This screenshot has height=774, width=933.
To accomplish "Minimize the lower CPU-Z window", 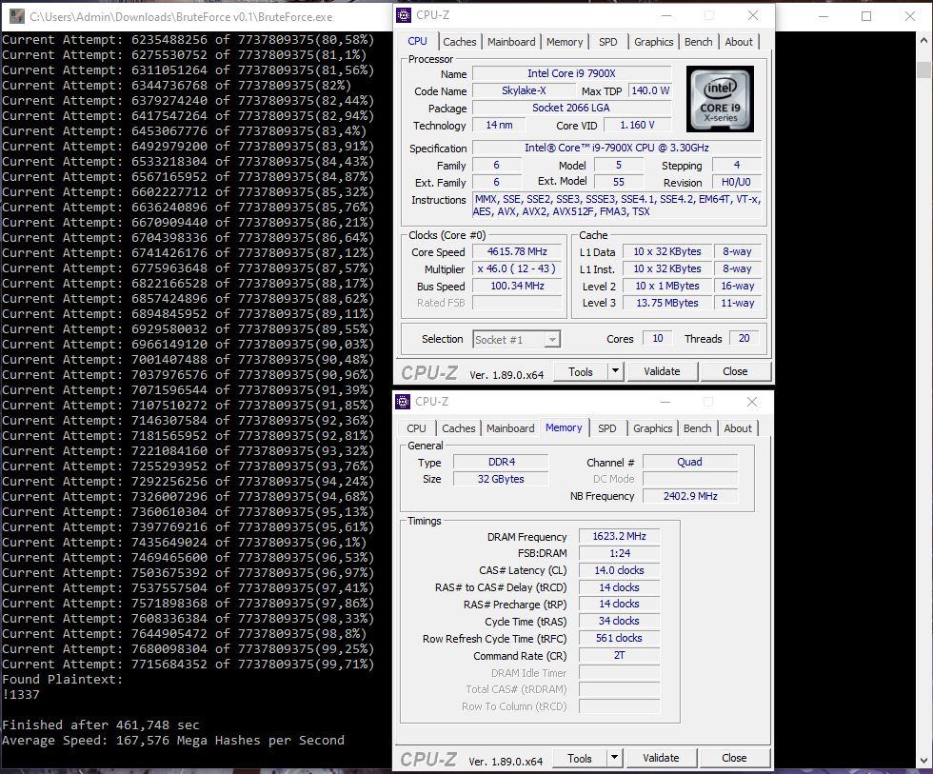I will click(x=665, y=402).
